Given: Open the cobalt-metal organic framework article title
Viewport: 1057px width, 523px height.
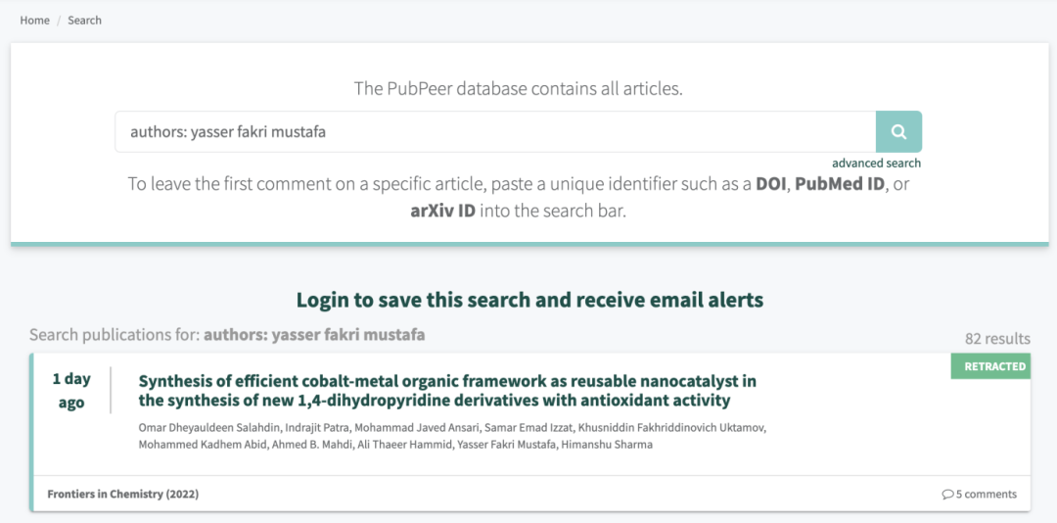Looking at the screenshot, I should pos(447,391).
